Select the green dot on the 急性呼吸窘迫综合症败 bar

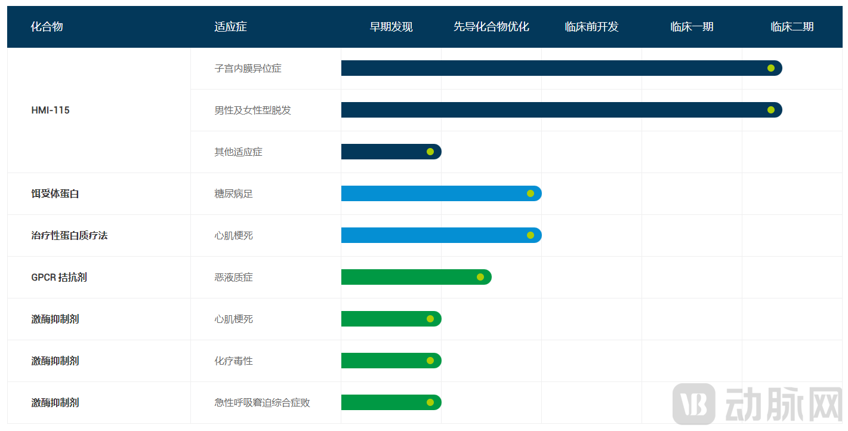(x=430, y=402)
